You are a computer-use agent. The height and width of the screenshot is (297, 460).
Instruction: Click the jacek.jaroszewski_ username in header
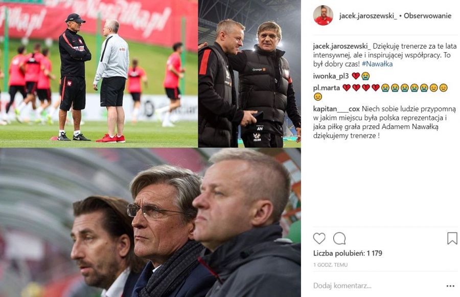click(x=368, y=16)
